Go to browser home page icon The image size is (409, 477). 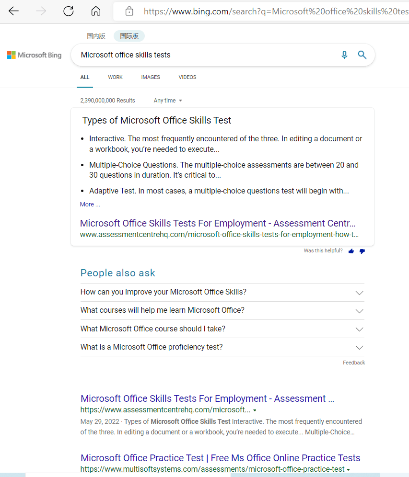(96, 11)
